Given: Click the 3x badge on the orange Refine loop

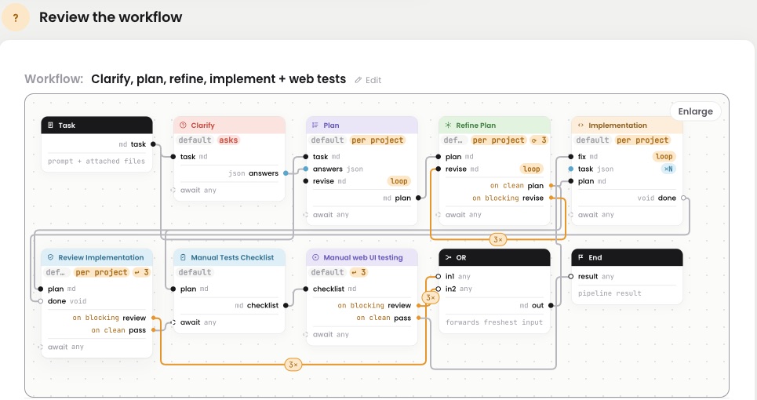Looking at the screenshot, I should (x=498, y=239).
